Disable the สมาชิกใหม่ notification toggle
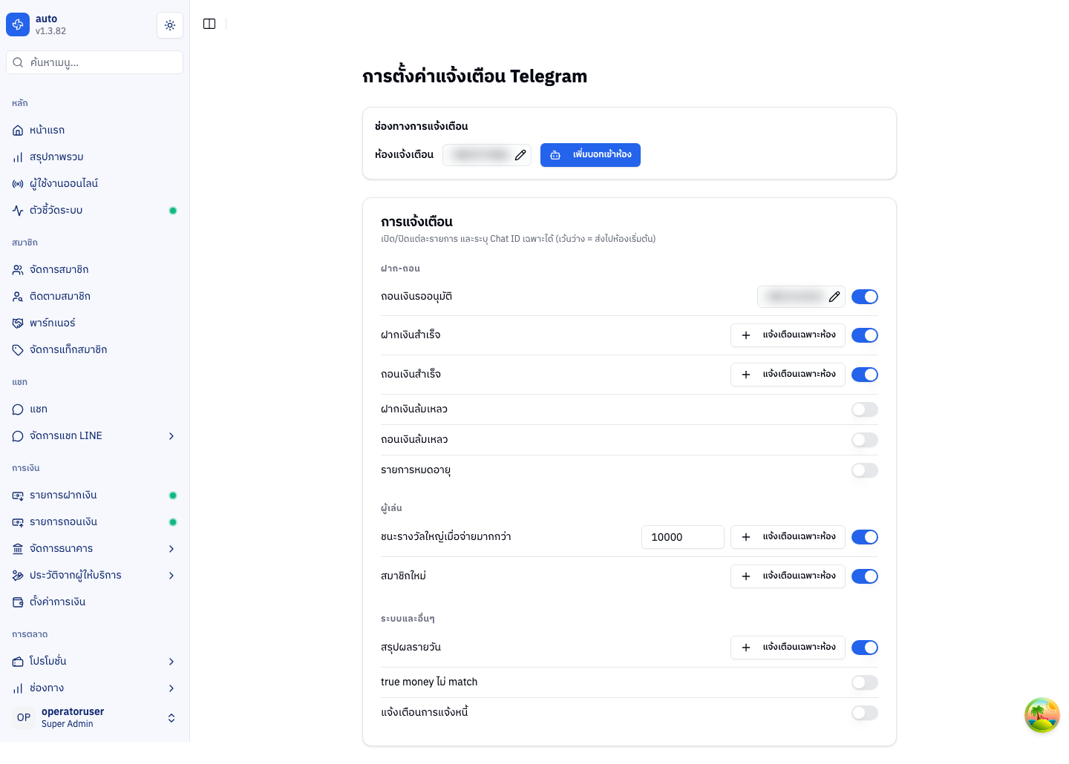The width and height of the screenshot is (1069, 764). pos(865,576)
